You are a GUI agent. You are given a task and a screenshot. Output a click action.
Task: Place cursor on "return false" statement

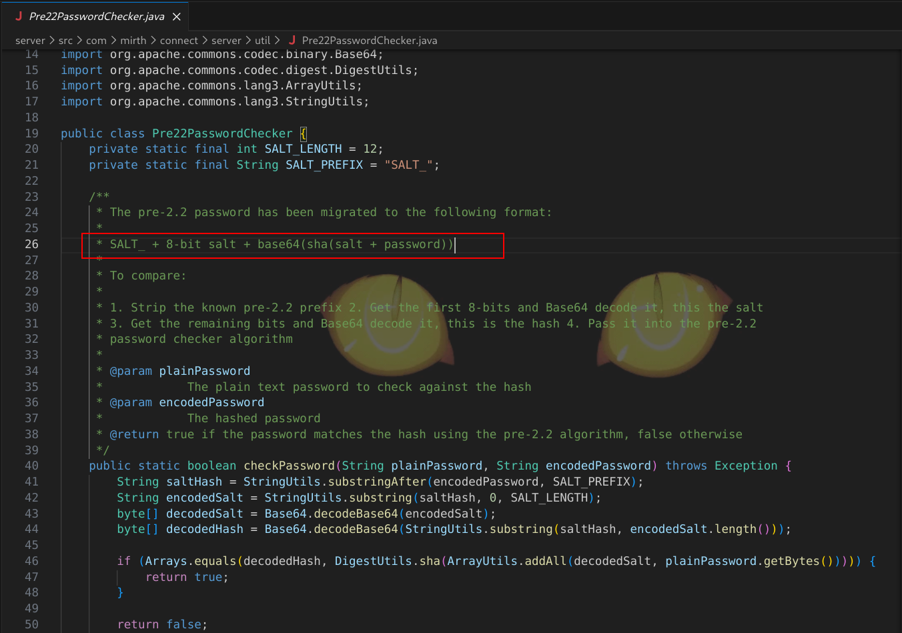161,624
